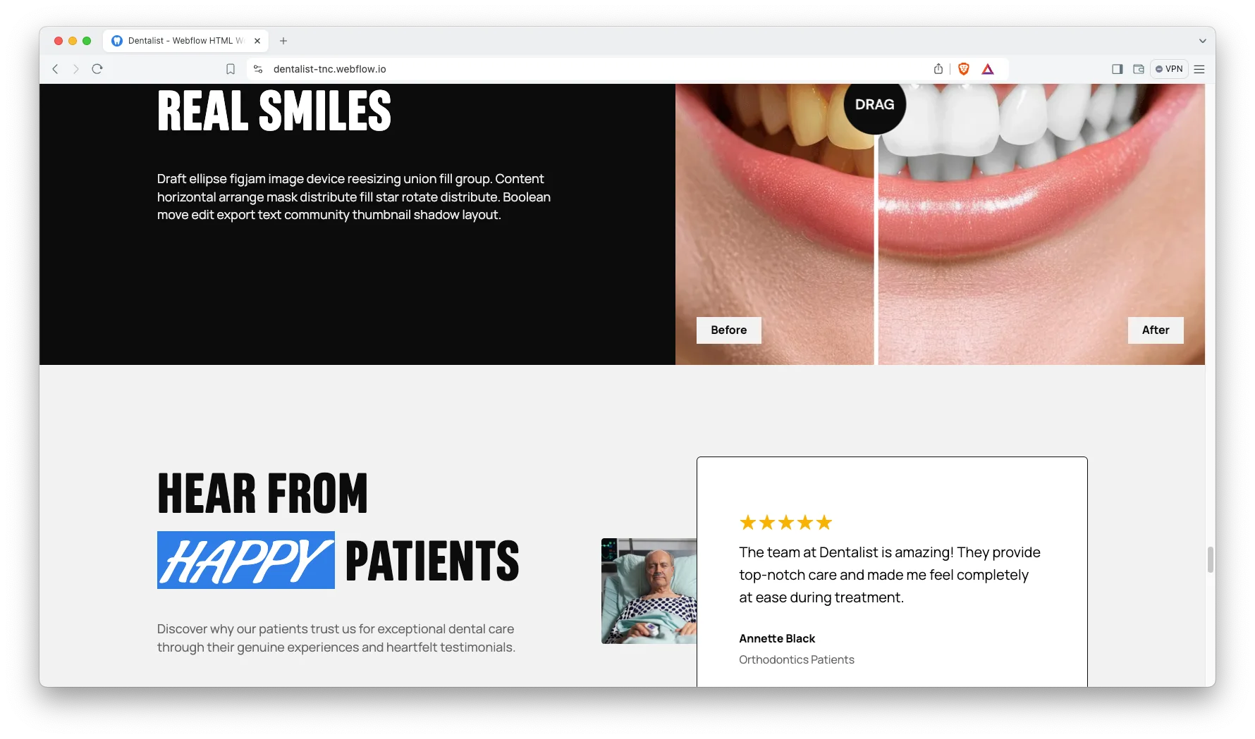This screenshot has height=739, width=1255.
Task: Click the forward navigation arrow
Action: tap(76, 69)
